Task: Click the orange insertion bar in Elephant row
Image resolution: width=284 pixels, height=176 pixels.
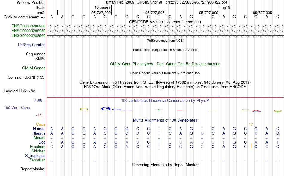Action: (x=251, y=147)
